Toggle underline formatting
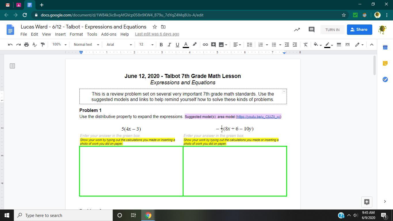 [x=177, y=45]
